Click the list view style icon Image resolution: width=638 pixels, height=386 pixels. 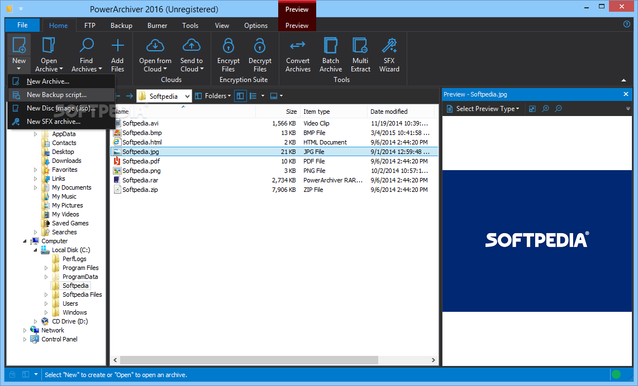pos(253,96)
